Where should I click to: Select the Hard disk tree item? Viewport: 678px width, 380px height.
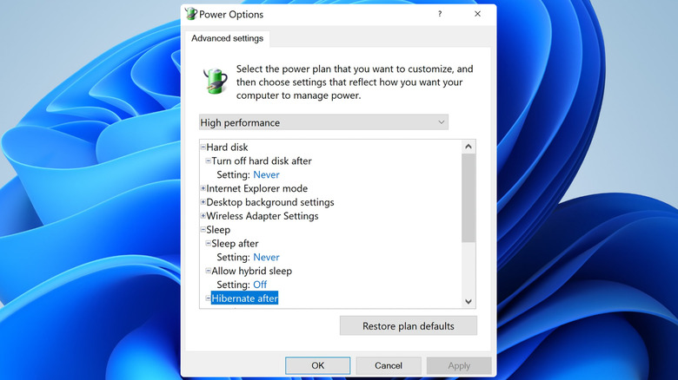(227, 147)
